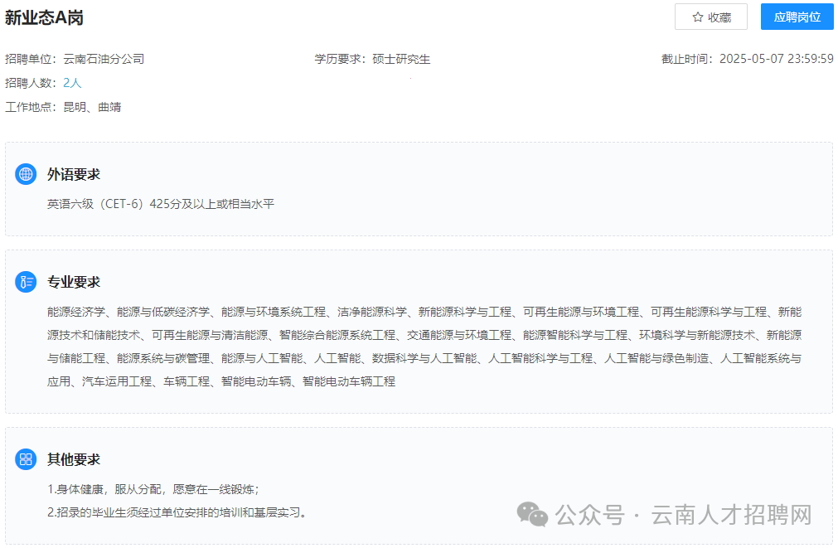Click the 外语要求 section heading
Image resolution: width=838 pixels, height=548 pixels.
coord(74,174)
